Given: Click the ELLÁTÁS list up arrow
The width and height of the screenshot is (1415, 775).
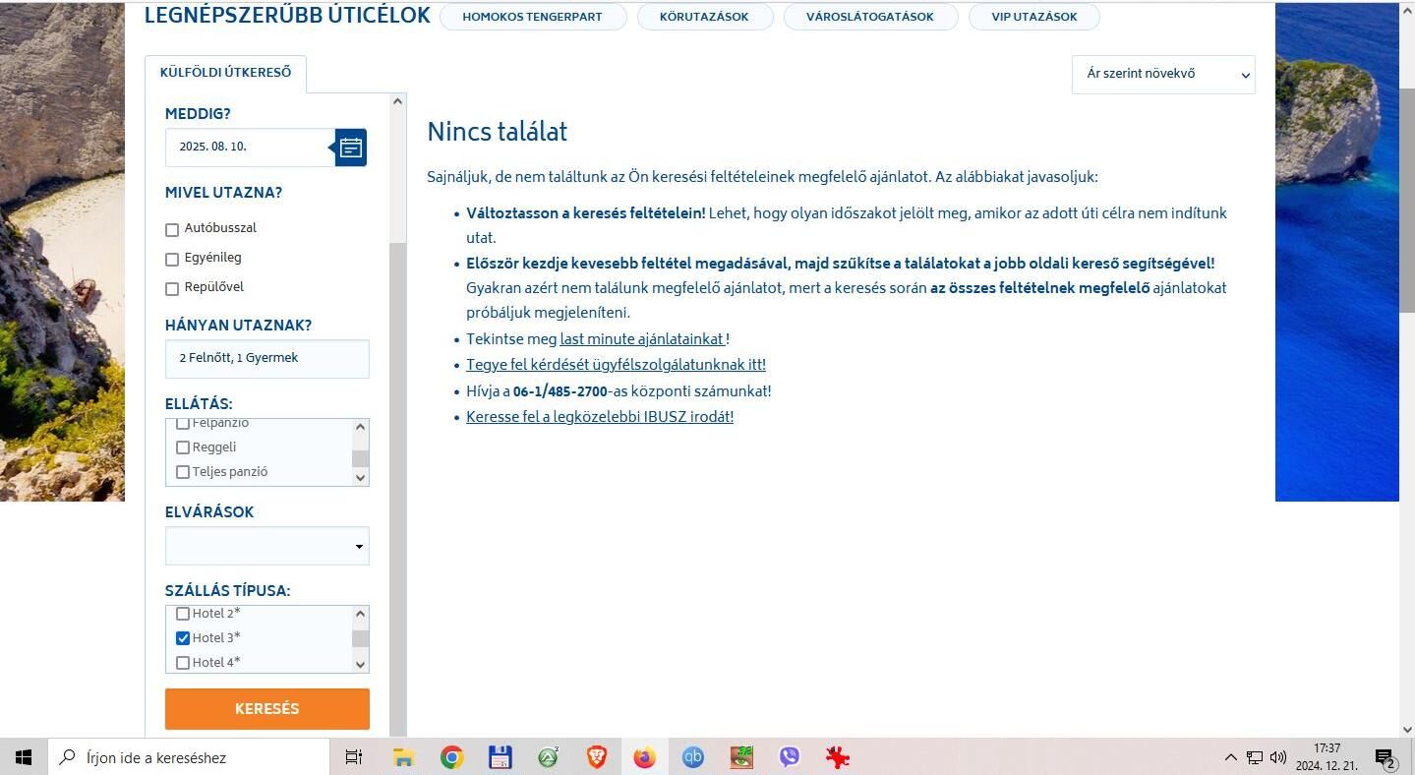Looking at the screenshot, I should [x=360, y=427].
